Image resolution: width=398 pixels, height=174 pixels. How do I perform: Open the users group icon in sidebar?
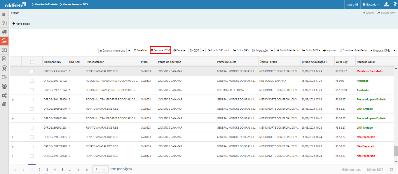click(x=4, y=86)
